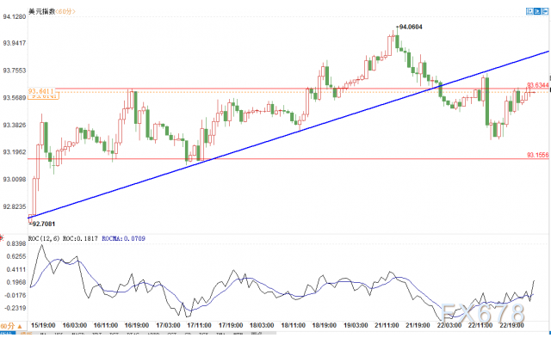This screenshot has width=551, height=344.
Task: Click the 美元指数 chart title
Action: (x=41, y=11)
